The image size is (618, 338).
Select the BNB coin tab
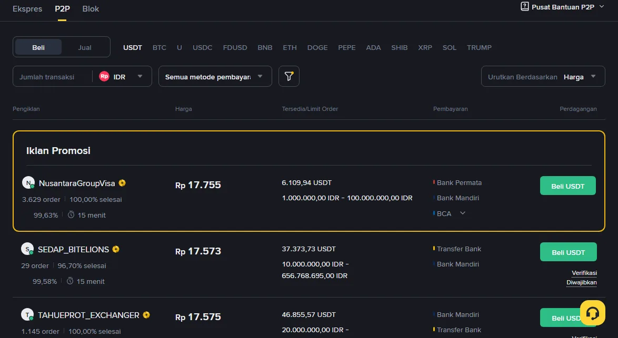[x=265, y=47]
